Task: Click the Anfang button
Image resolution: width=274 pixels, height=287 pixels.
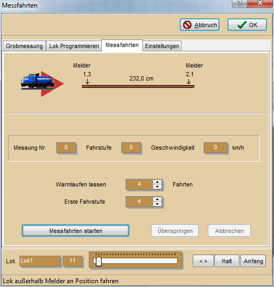Action: [253, 261]
